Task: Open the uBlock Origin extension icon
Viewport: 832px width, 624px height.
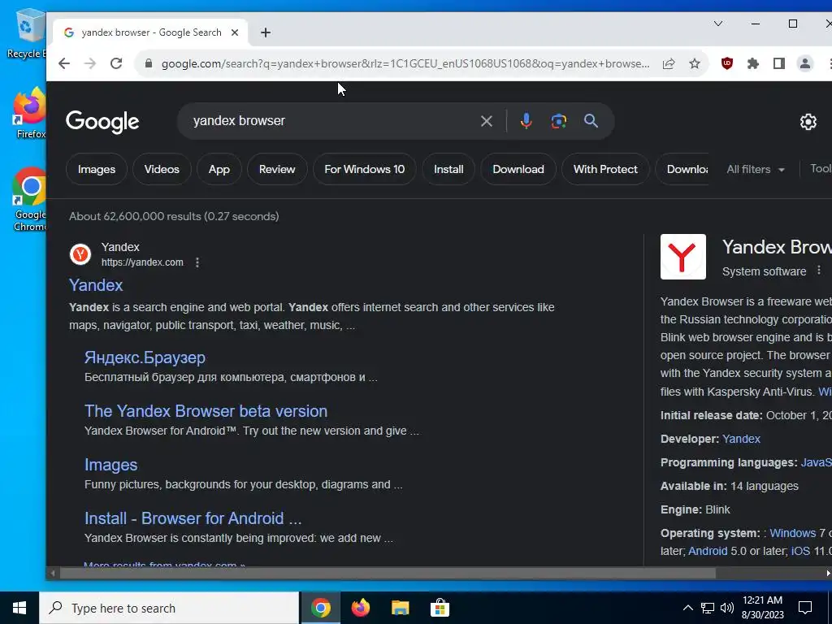Action: pyautogui.click(x=727, y=63)
